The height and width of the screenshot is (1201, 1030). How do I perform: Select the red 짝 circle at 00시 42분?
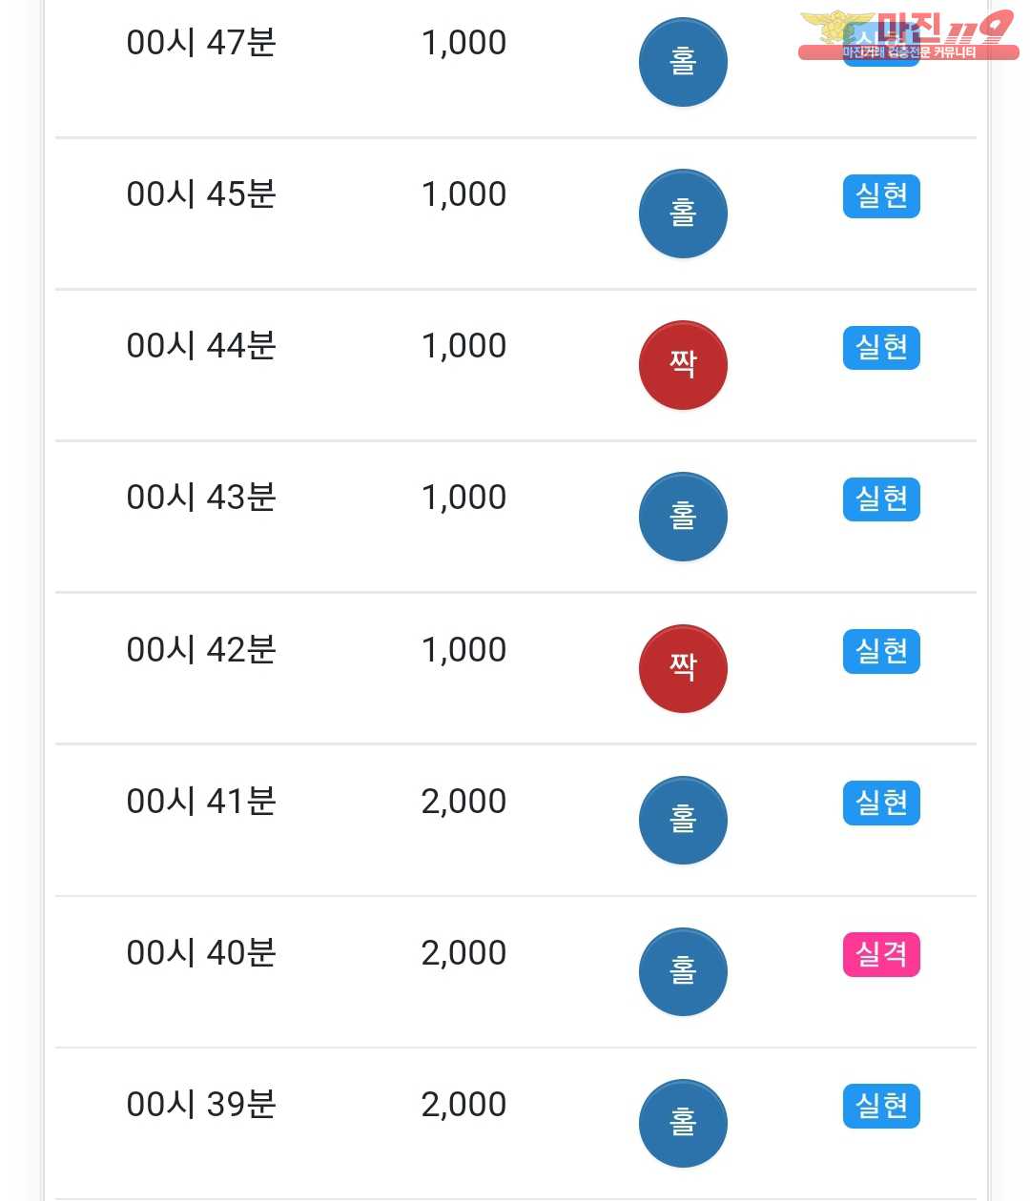683,669
